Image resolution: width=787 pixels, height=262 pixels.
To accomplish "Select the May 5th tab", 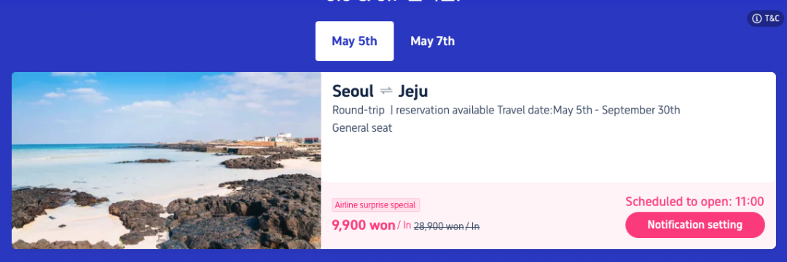I will [354, 41].
